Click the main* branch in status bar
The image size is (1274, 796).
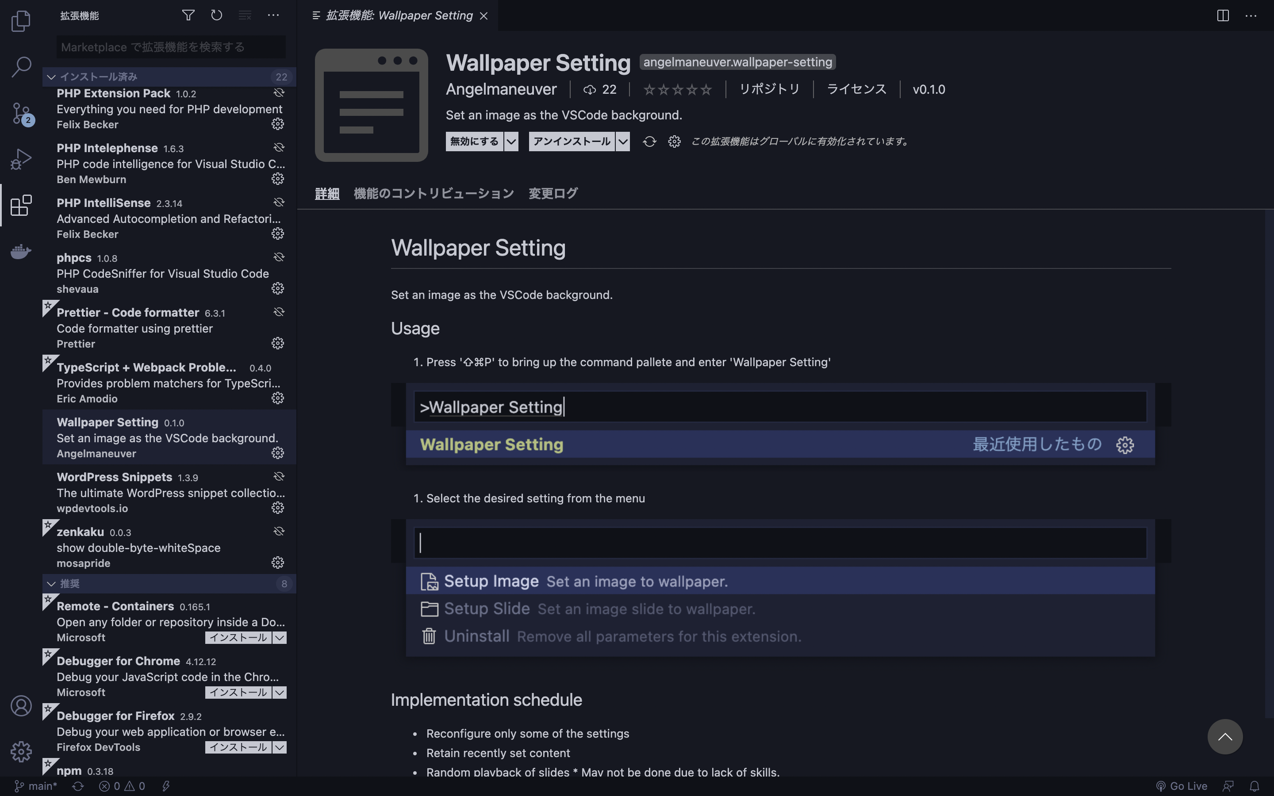[35, 786]
